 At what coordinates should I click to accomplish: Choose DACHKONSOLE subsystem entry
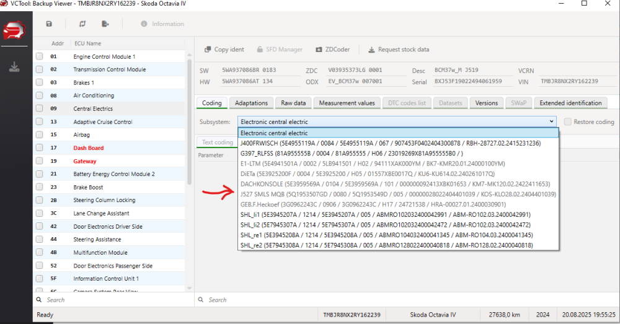(398, 184)
